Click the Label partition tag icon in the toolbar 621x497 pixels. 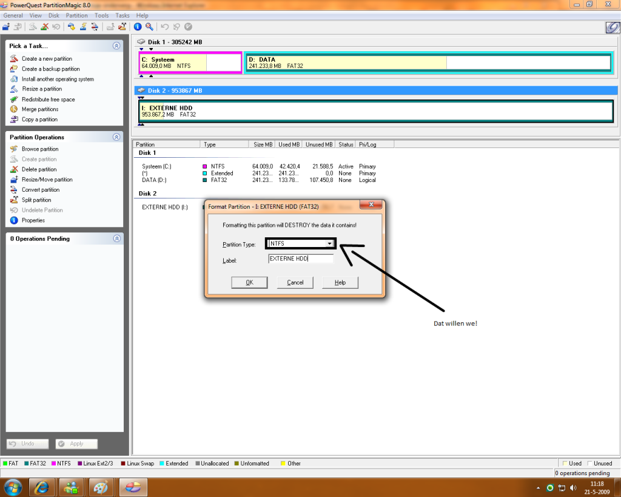tap(72, 27)
